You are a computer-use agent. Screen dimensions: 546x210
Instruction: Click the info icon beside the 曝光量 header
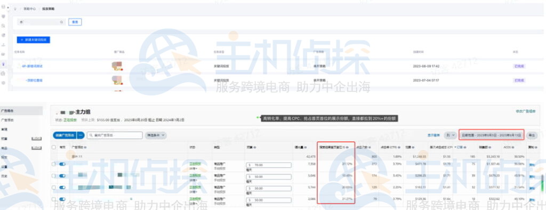305,147
